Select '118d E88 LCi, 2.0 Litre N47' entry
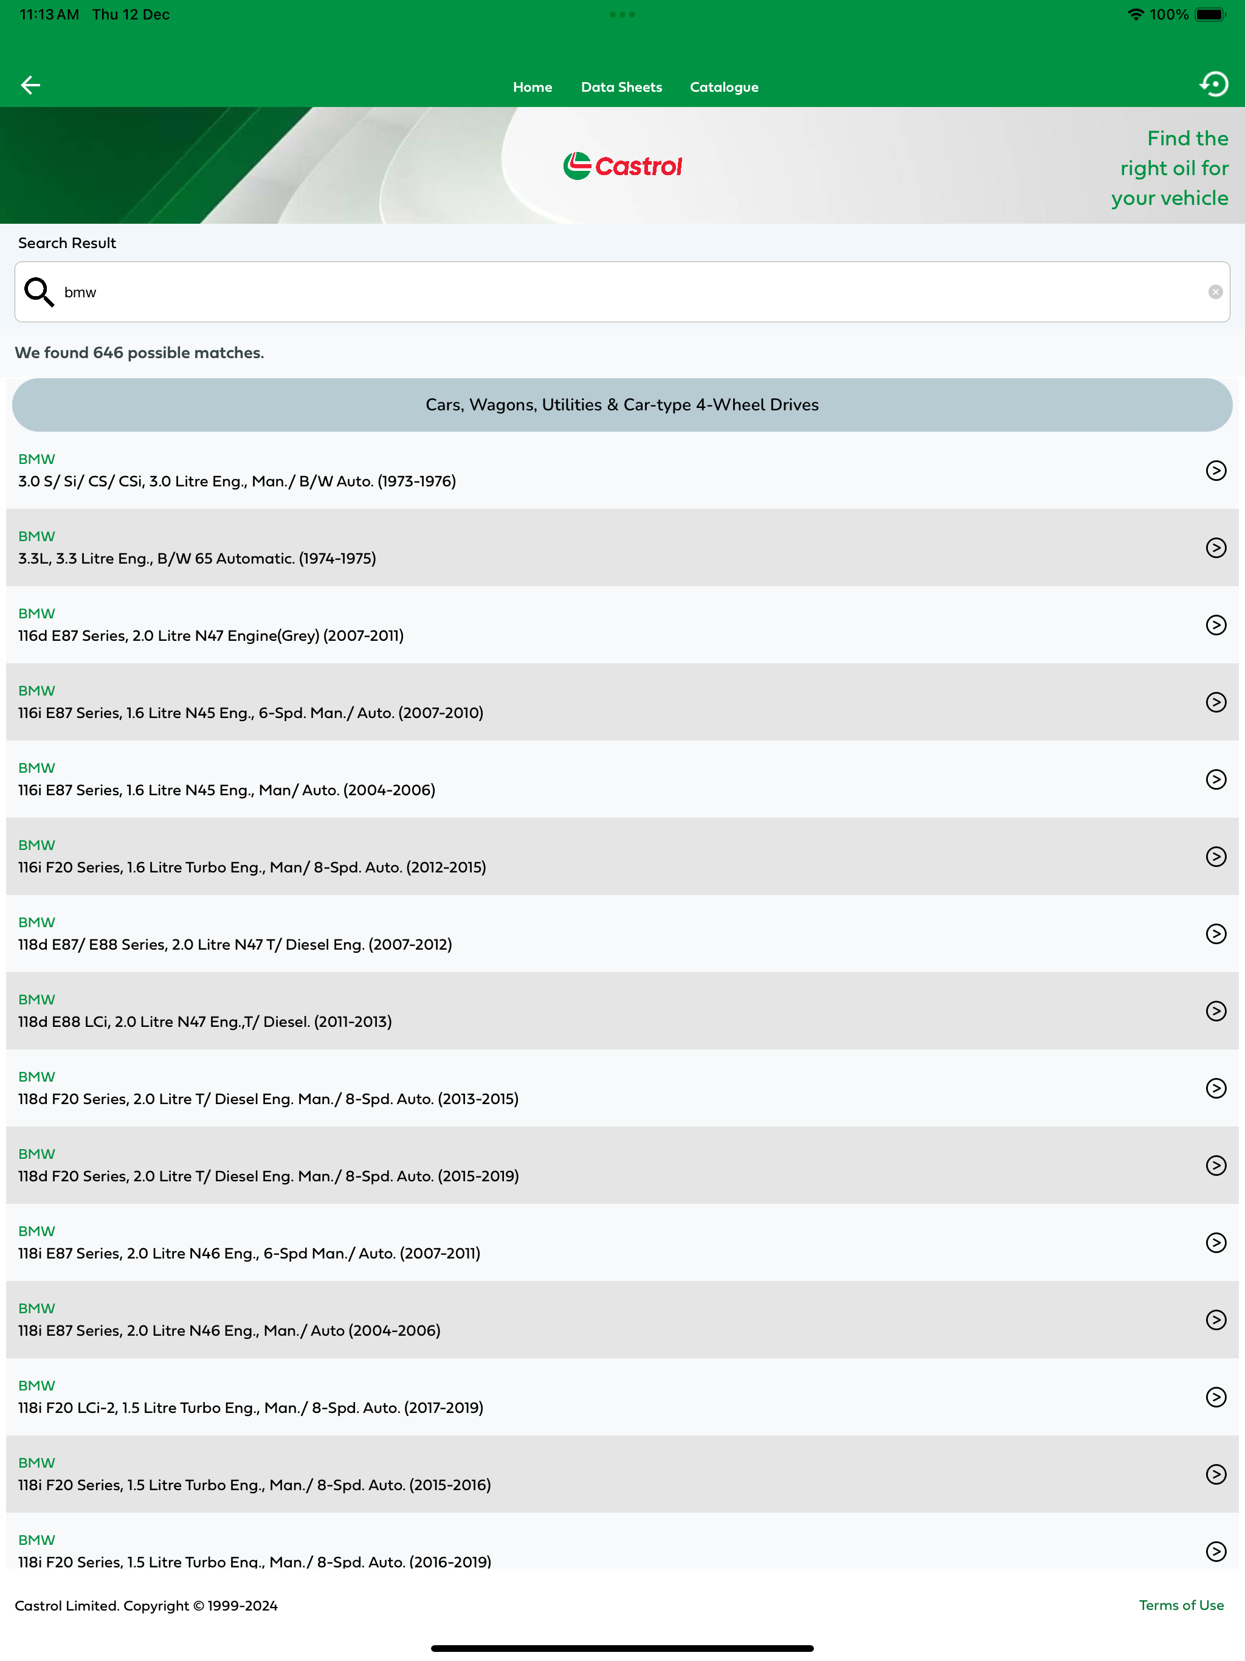This screenshot has height=1661, width=1245. (x=622, y=1012)
